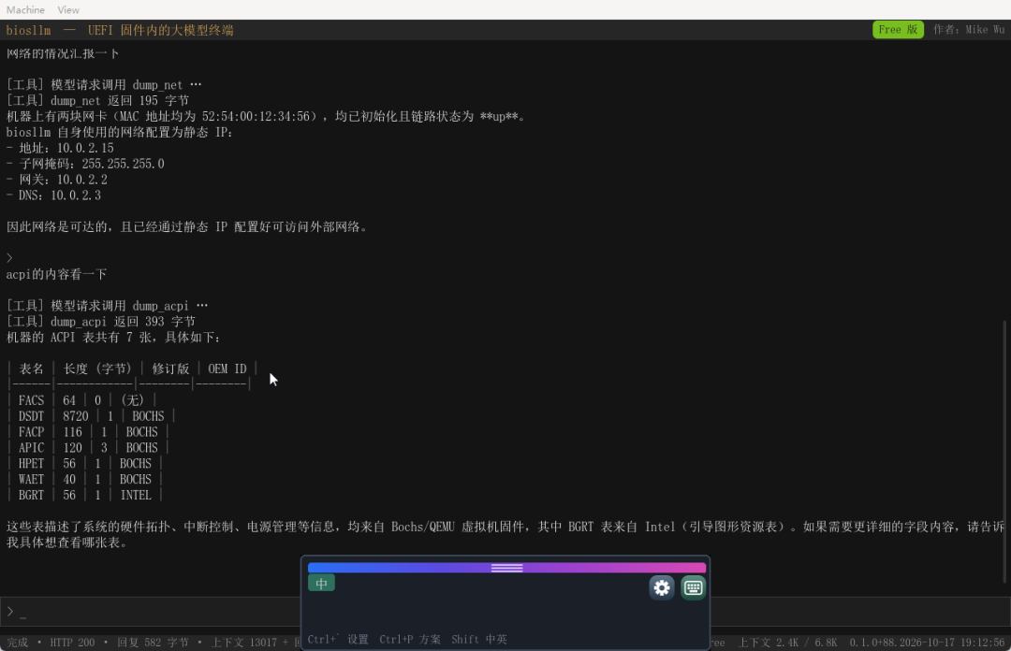Click the Shift 中英 switch hint
Screen dimensions: 1011x651
pos(479,640)
